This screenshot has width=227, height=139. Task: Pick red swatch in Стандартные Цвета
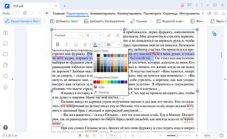95,82
